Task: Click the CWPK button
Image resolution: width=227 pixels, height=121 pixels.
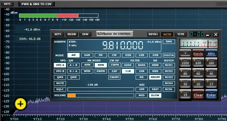Action: point(114,65)
